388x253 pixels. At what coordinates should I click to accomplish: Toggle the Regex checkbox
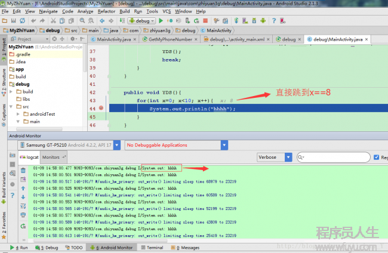tap(377, 158)
